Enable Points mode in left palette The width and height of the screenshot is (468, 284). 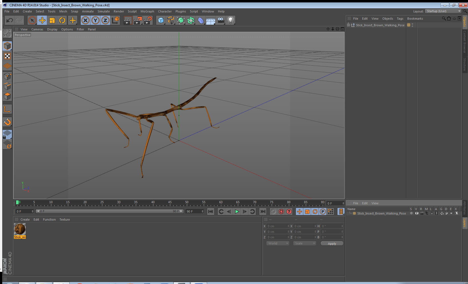pos(7,76)
